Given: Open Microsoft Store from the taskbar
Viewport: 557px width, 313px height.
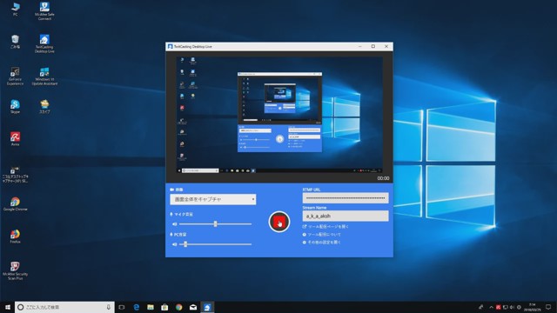Looking at the screenshot, I should pyautogui.click(x=164, y=307).
